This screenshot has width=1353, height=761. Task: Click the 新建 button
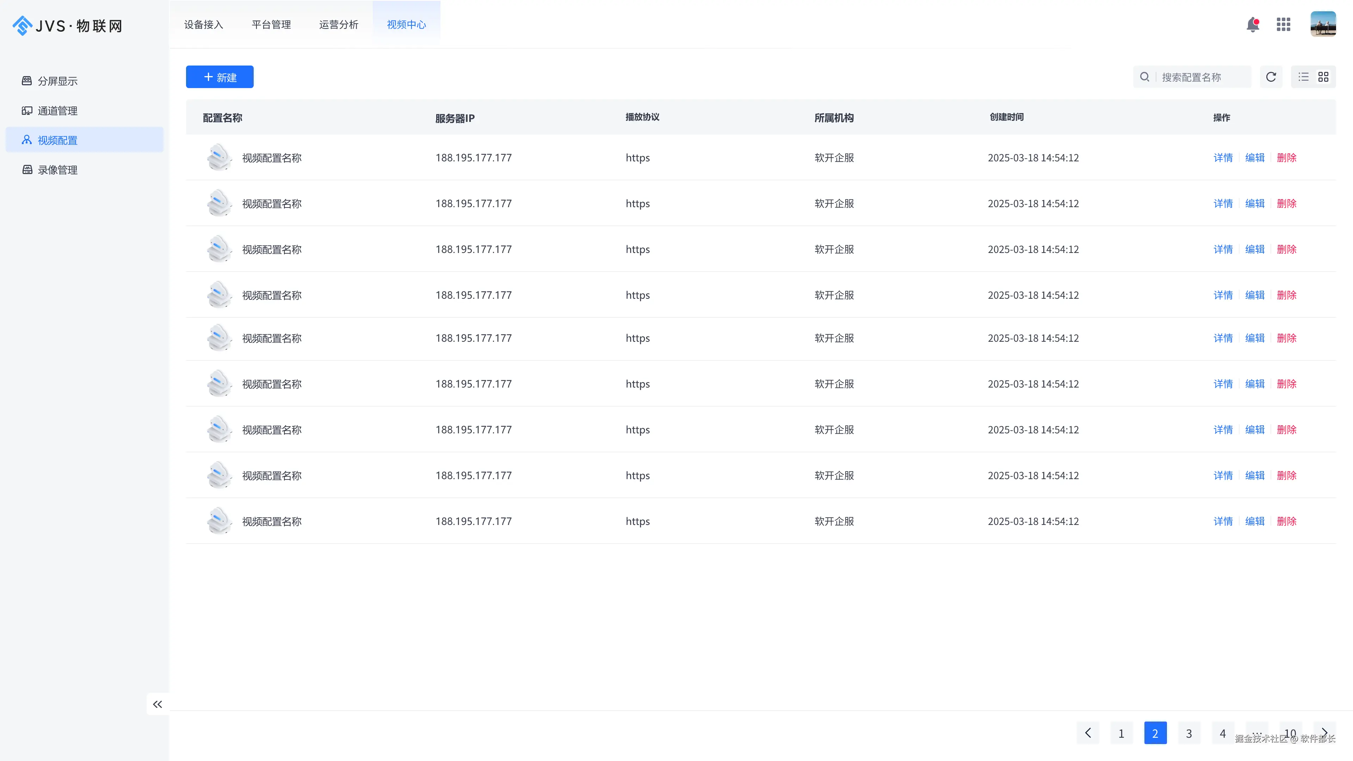pyautogui.click(x=220, y=77)
